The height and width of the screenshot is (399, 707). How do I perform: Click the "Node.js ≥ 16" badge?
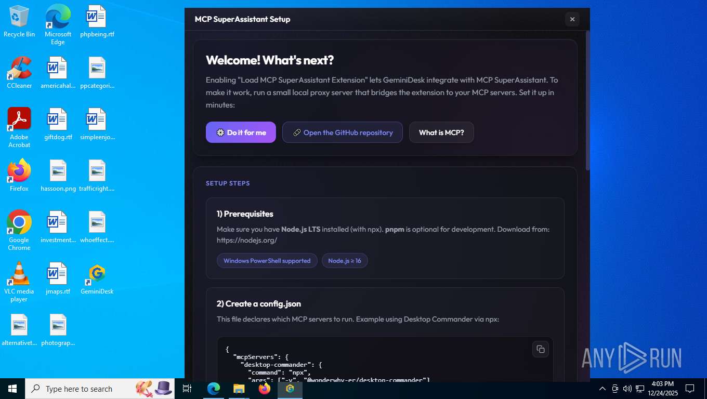345,261
